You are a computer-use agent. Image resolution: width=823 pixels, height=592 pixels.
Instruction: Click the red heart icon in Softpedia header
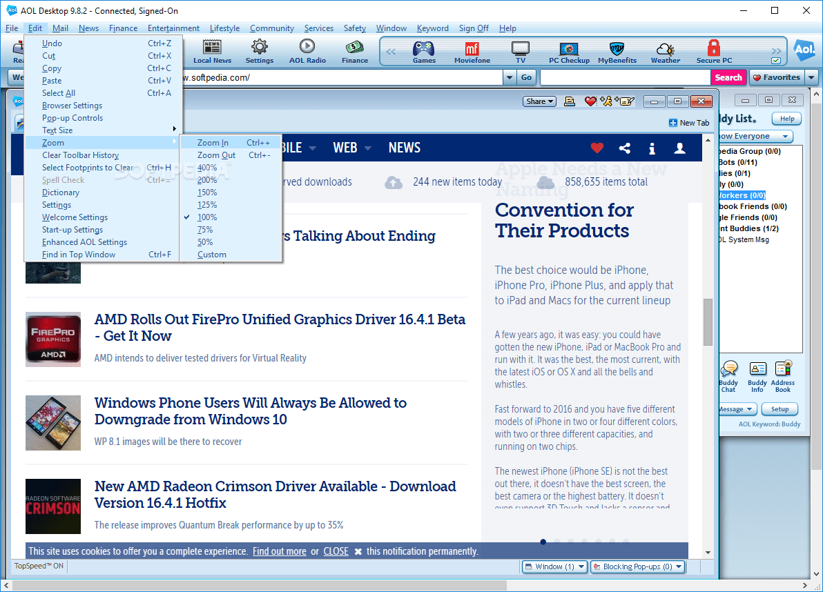point(597,148)
